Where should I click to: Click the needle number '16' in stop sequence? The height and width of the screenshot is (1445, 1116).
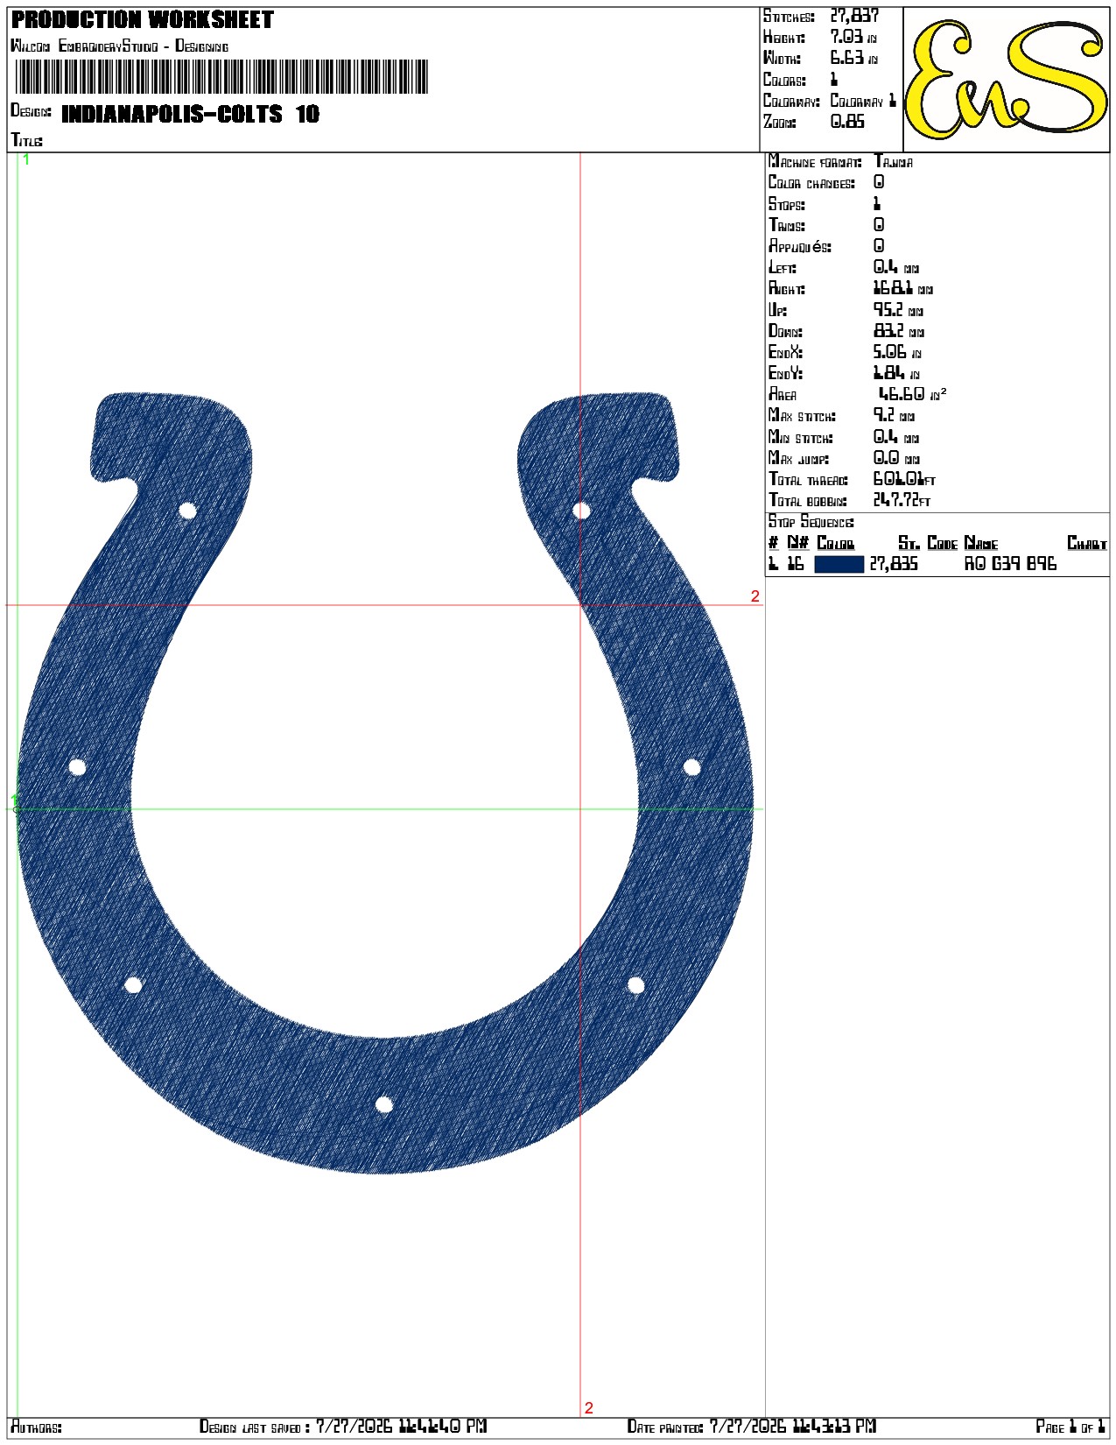[795, 564]
